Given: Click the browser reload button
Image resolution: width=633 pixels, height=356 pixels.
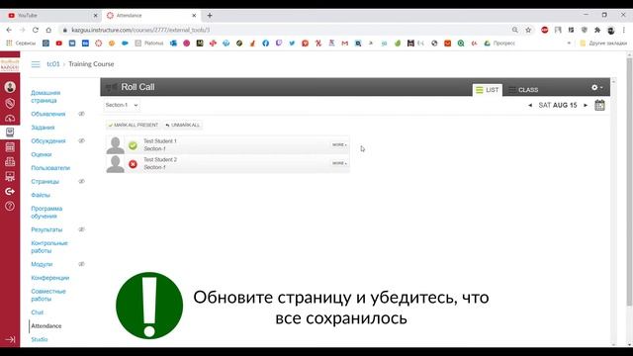Looking at the screenshot, I should (x=36, y=30).
